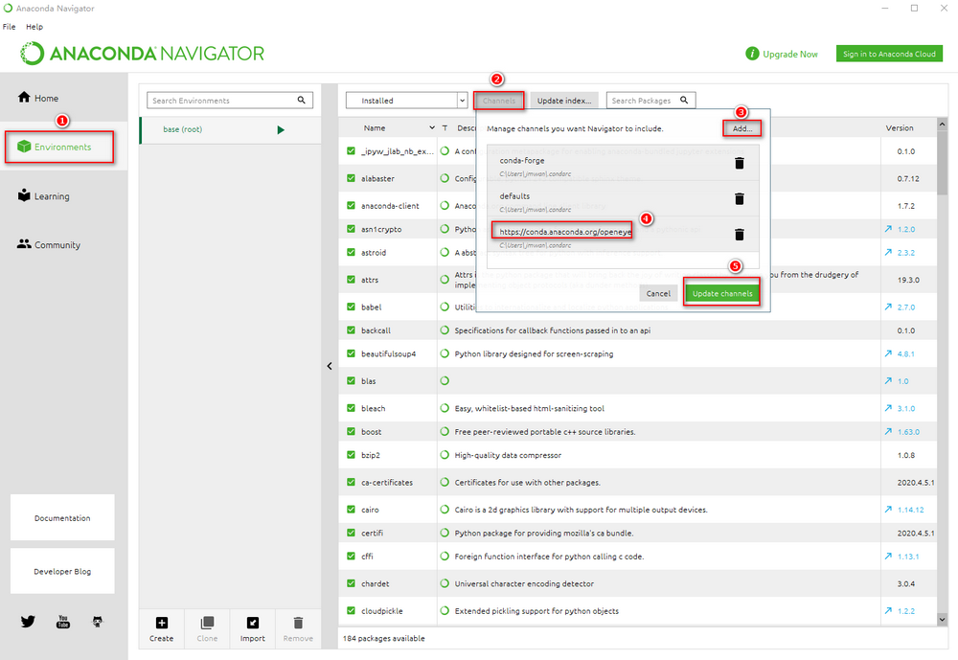The image size is (958, 660).
Task: Click the Version column header
Action: tap(900, 127)
